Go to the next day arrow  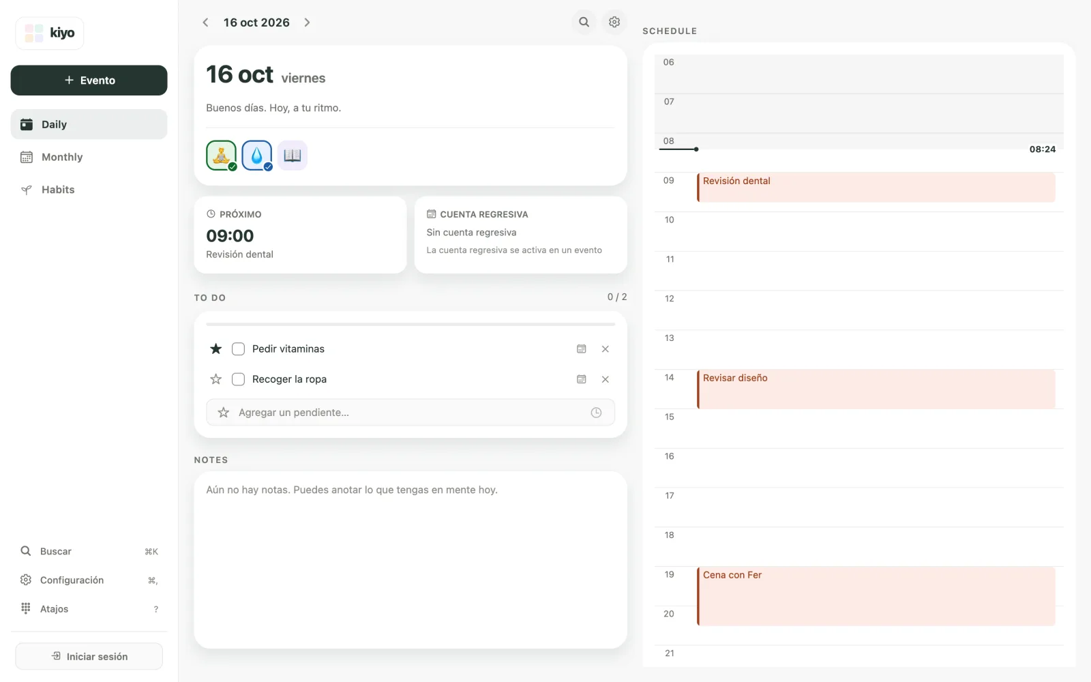point(307,23)
